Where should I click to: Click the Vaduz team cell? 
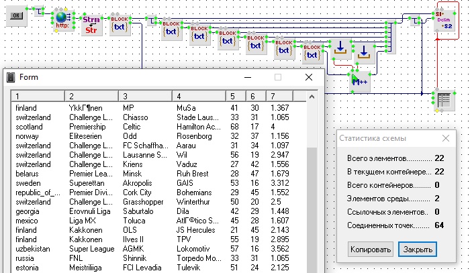(187, 164)
